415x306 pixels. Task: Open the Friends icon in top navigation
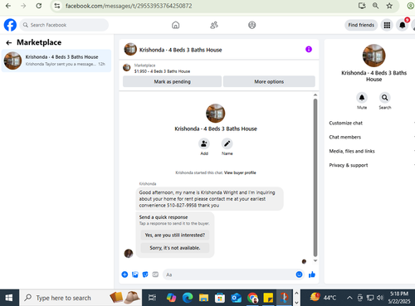click(x=214, y=25)
